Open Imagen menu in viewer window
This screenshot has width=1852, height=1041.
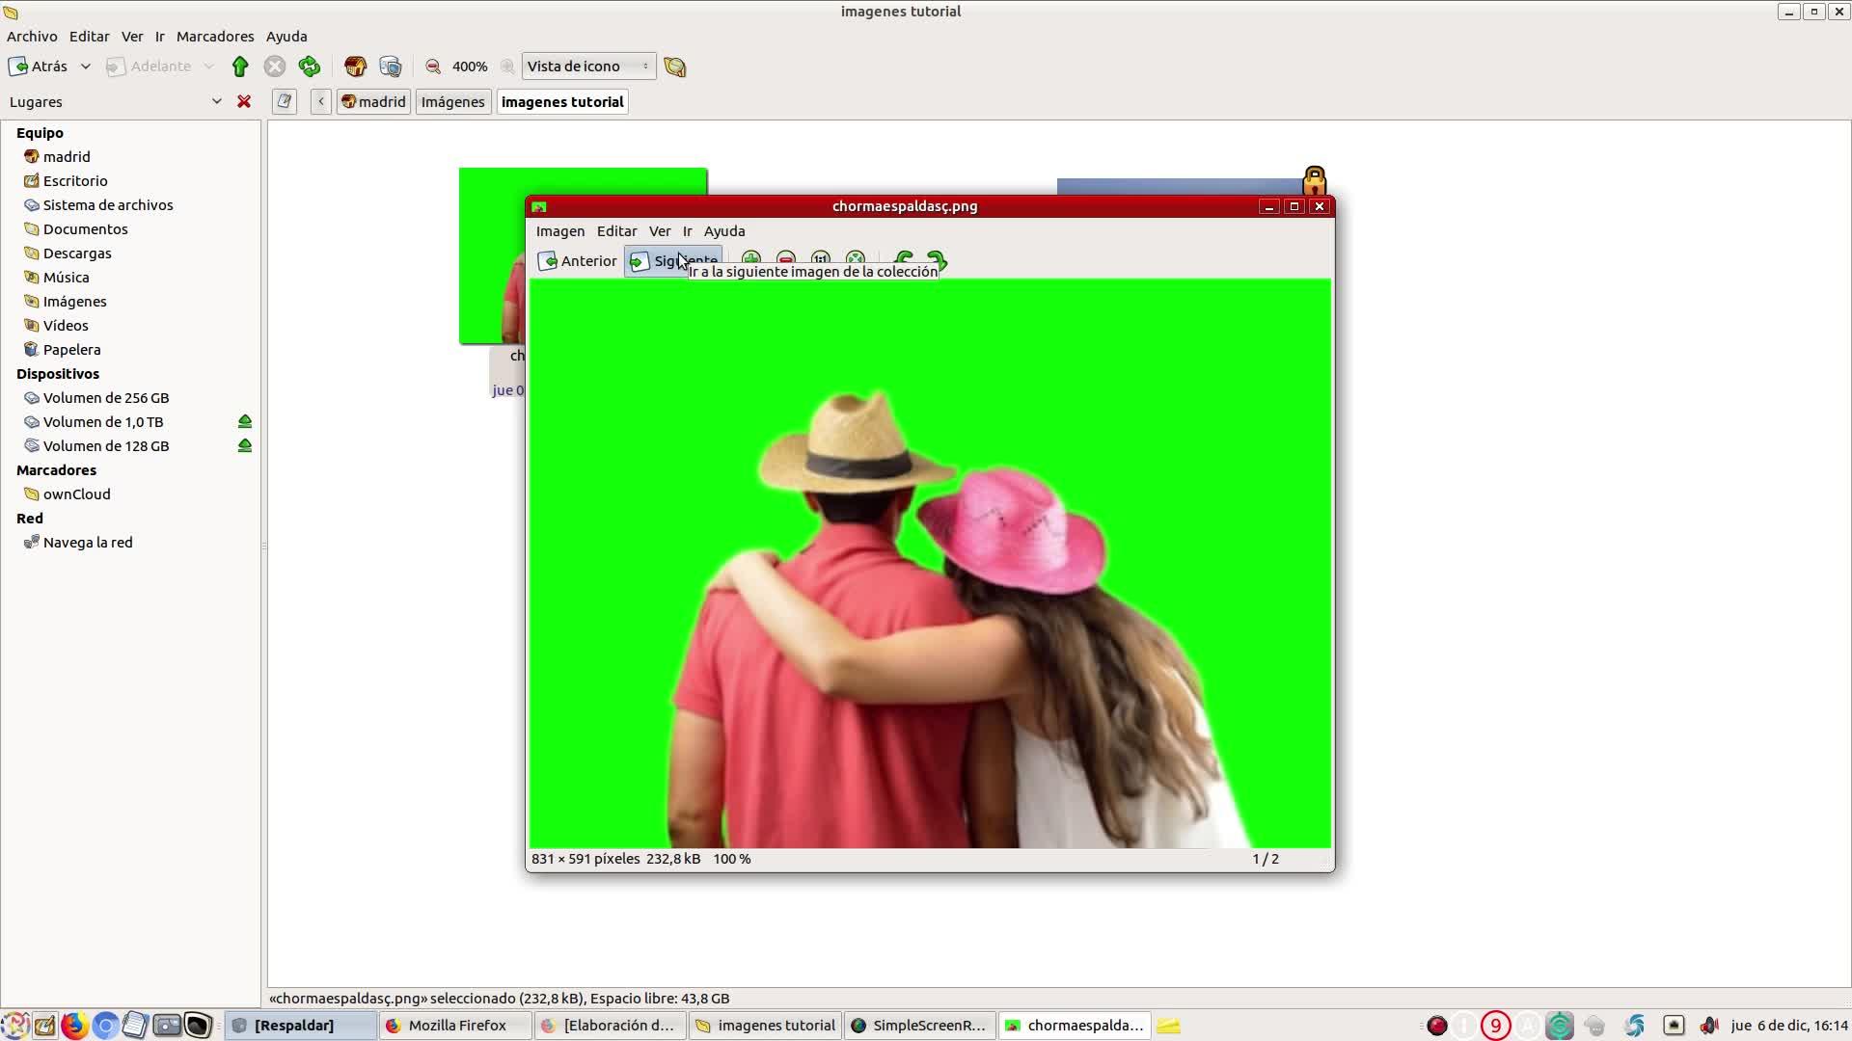pos(559,231)
